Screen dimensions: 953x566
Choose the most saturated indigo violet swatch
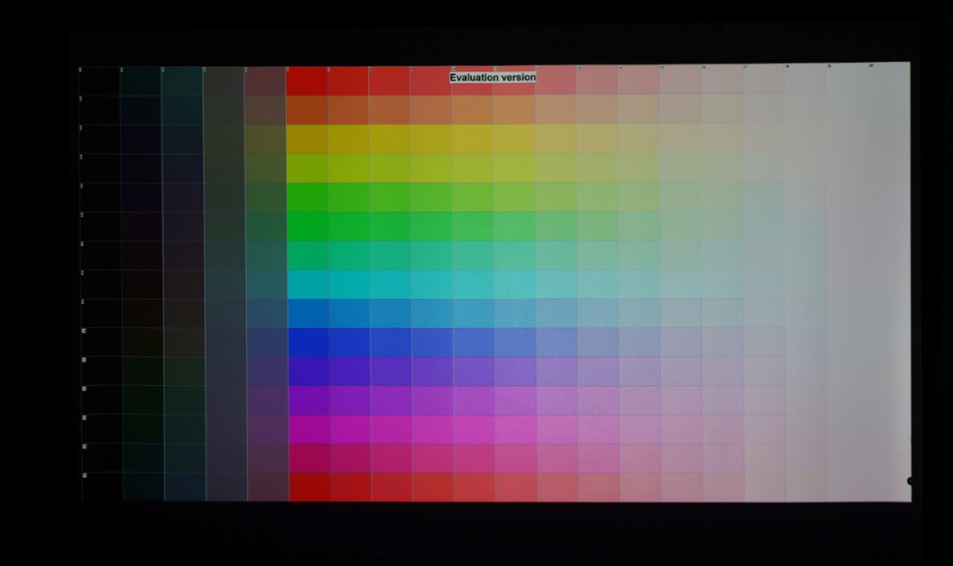(x=306, y=371)
